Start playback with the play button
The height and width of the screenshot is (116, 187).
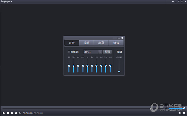4,113
